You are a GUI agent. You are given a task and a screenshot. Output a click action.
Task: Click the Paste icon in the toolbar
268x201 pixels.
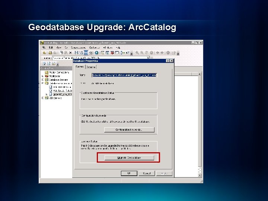click(66, 53)
